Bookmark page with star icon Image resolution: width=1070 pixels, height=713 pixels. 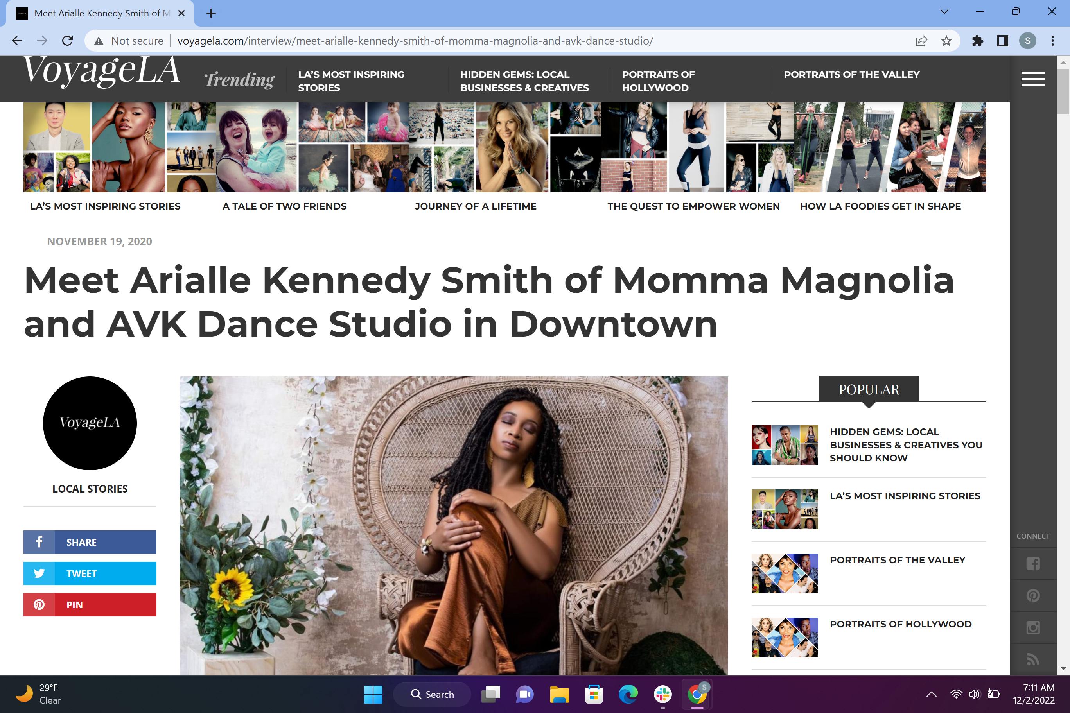click(x=946, y=41)
